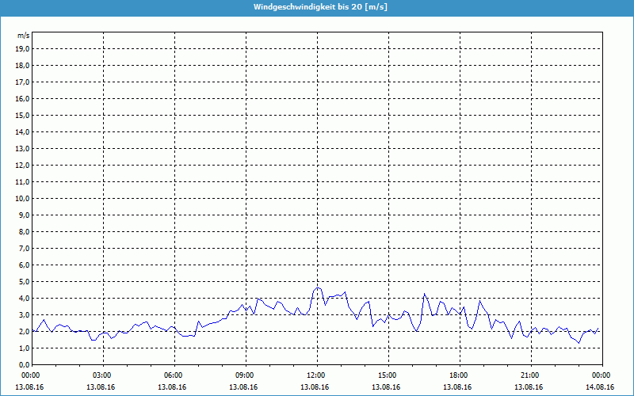The image size is (634, 396).
Task: Select the 17,0 y-axis value label
Action: click(22, 82)
